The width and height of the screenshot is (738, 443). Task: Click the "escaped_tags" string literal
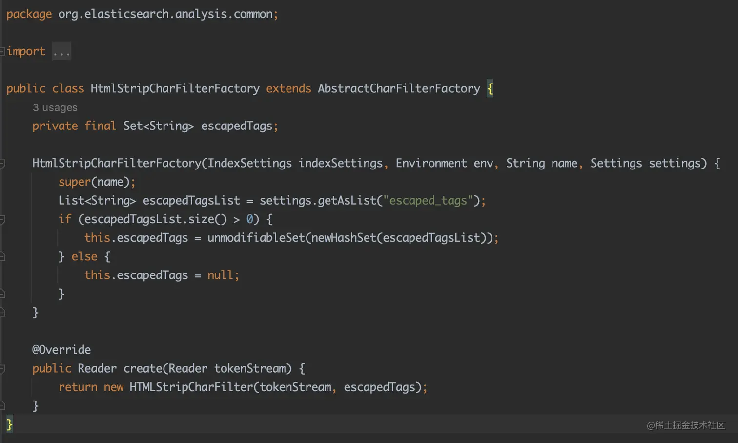(428, 201)
